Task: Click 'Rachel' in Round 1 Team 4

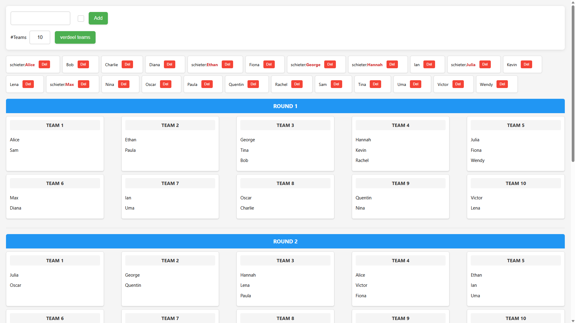Action: coord(362,160)
